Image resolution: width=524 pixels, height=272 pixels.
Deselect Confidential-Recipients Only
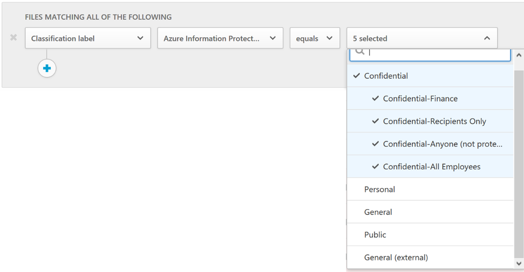430,121
